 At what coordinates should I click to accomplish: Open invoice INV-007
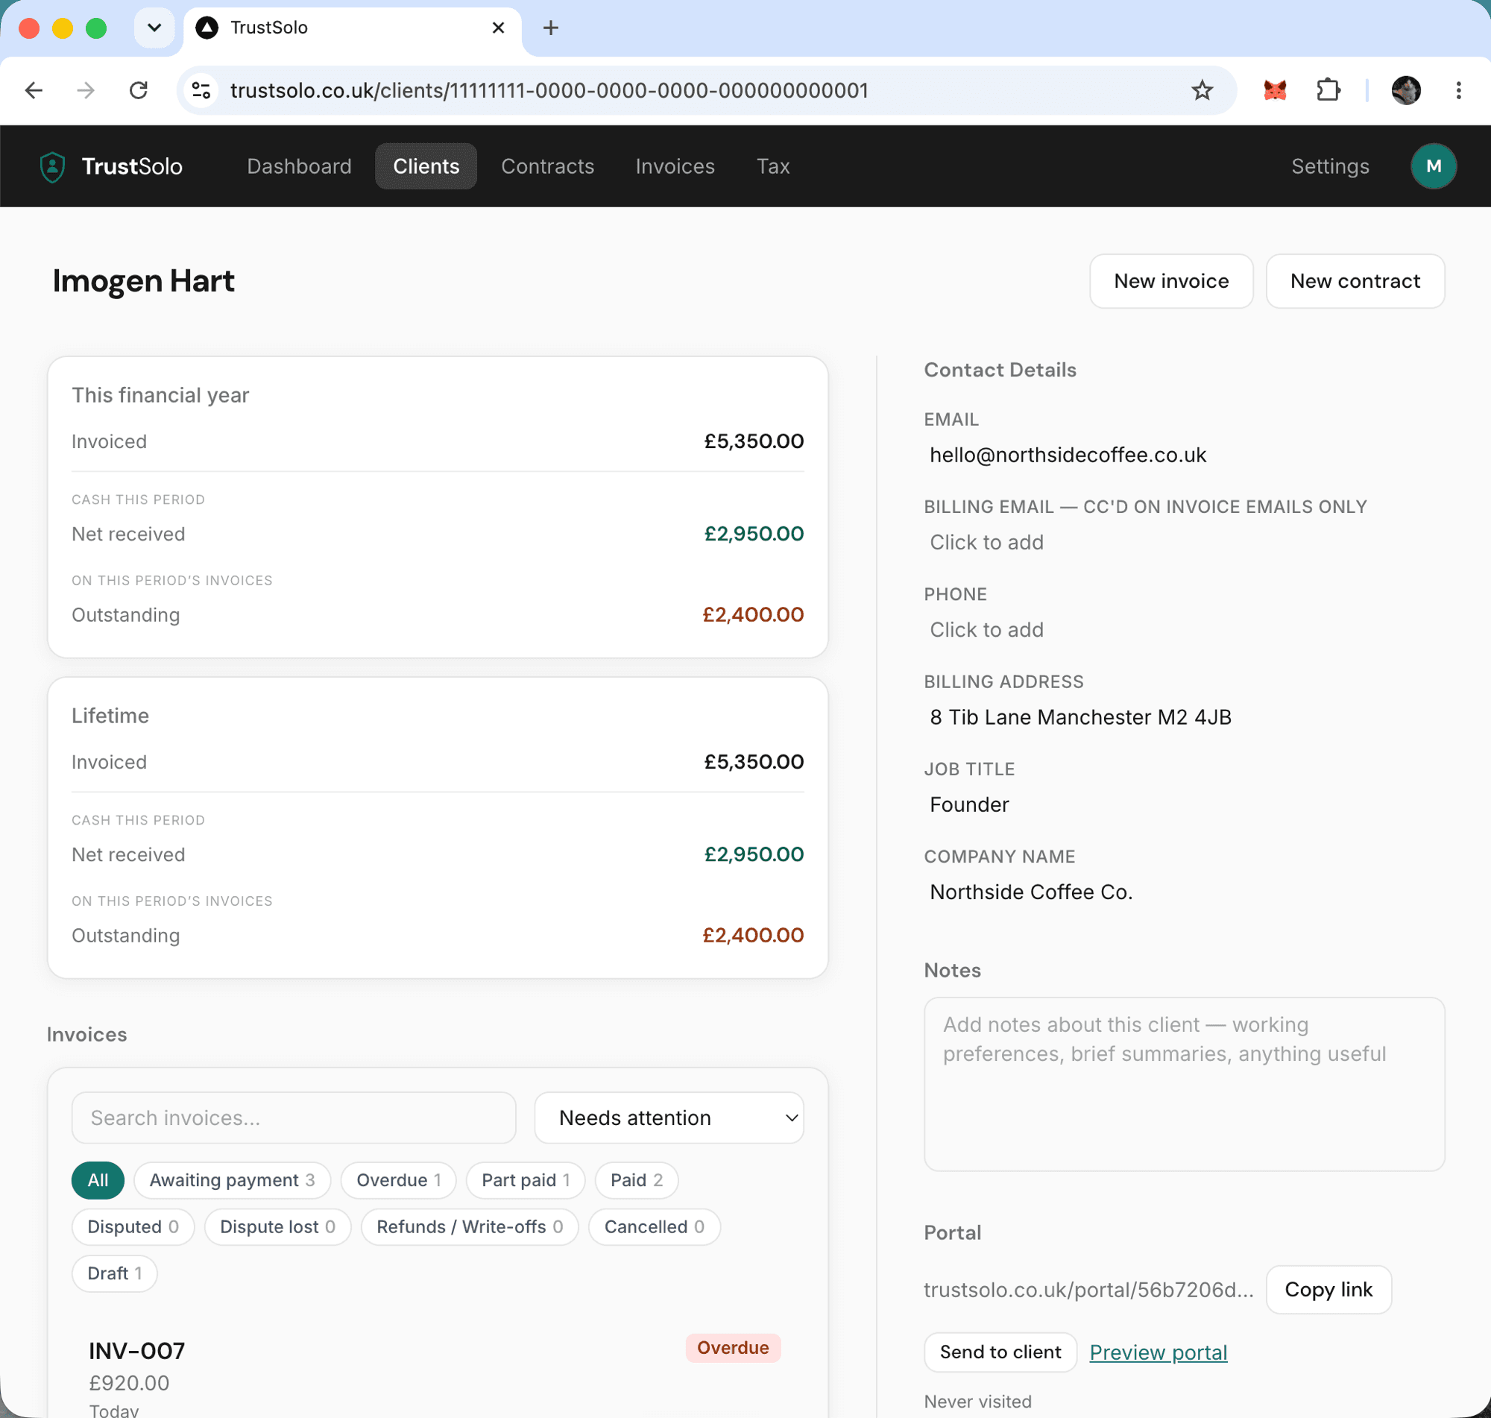136,1351
